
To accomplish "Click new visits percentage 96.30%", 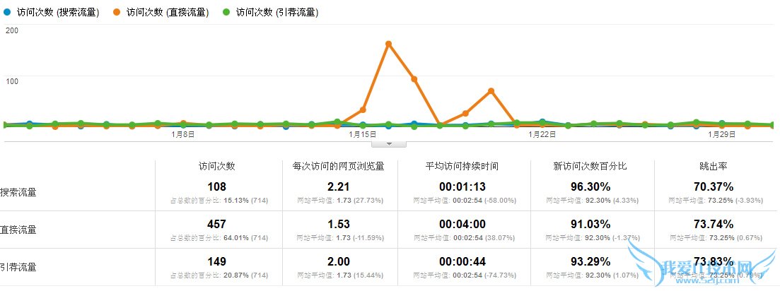I will coord(590,186).
